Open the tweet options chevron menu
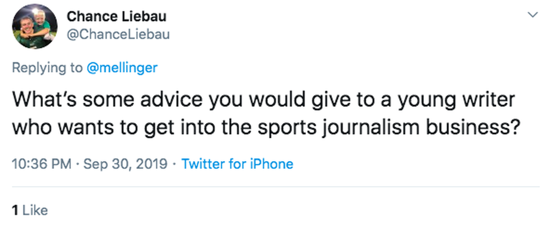Screen dimensions: 550x228 click(x=533, y=15)
